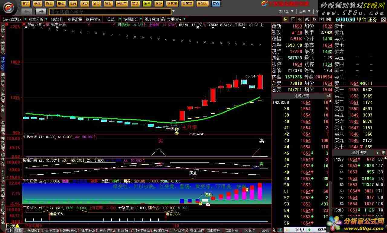Select the 买卖决策 indicator tab
The height and width of the screenshot is (233, 387).
point(53,230)
